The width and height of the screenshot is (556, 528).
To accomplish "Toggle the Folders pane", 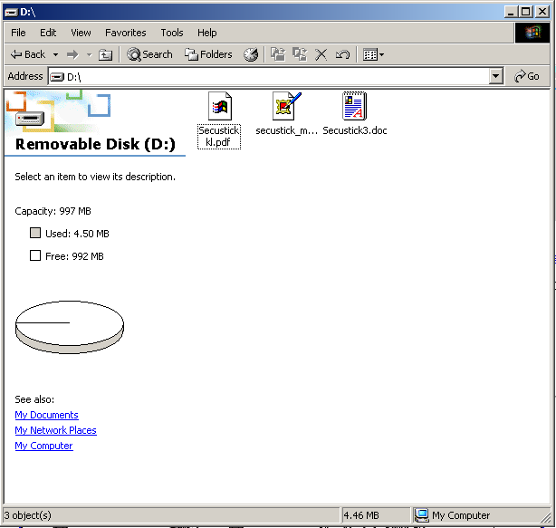I will point(208,54).
